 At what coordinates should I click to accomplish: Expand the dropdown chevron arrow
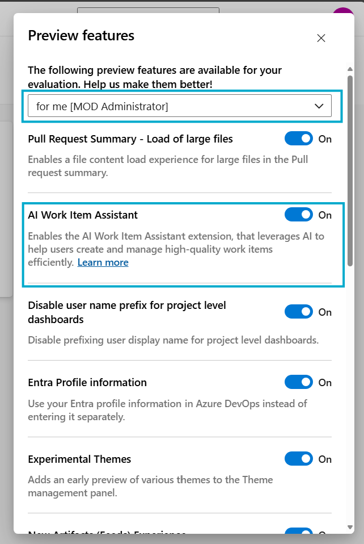(x=319, y=106)
